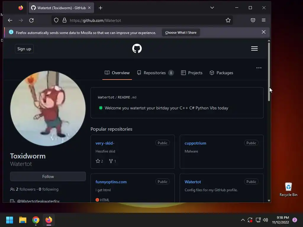Viewport: 303px width, 227px height.
Task: Open the Firefox application menu
Action: (264, 20)
